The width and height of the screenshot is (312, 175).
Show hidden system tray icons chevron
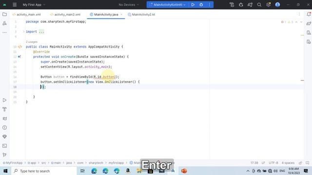click(x=248, y=171)
